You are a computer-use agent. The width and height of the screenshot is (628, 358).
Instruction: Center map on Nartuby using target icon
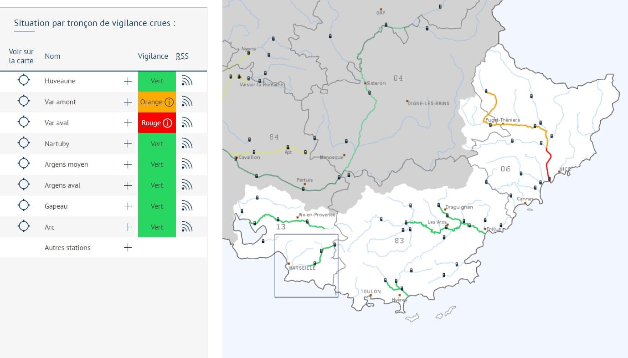click(24, 143)
